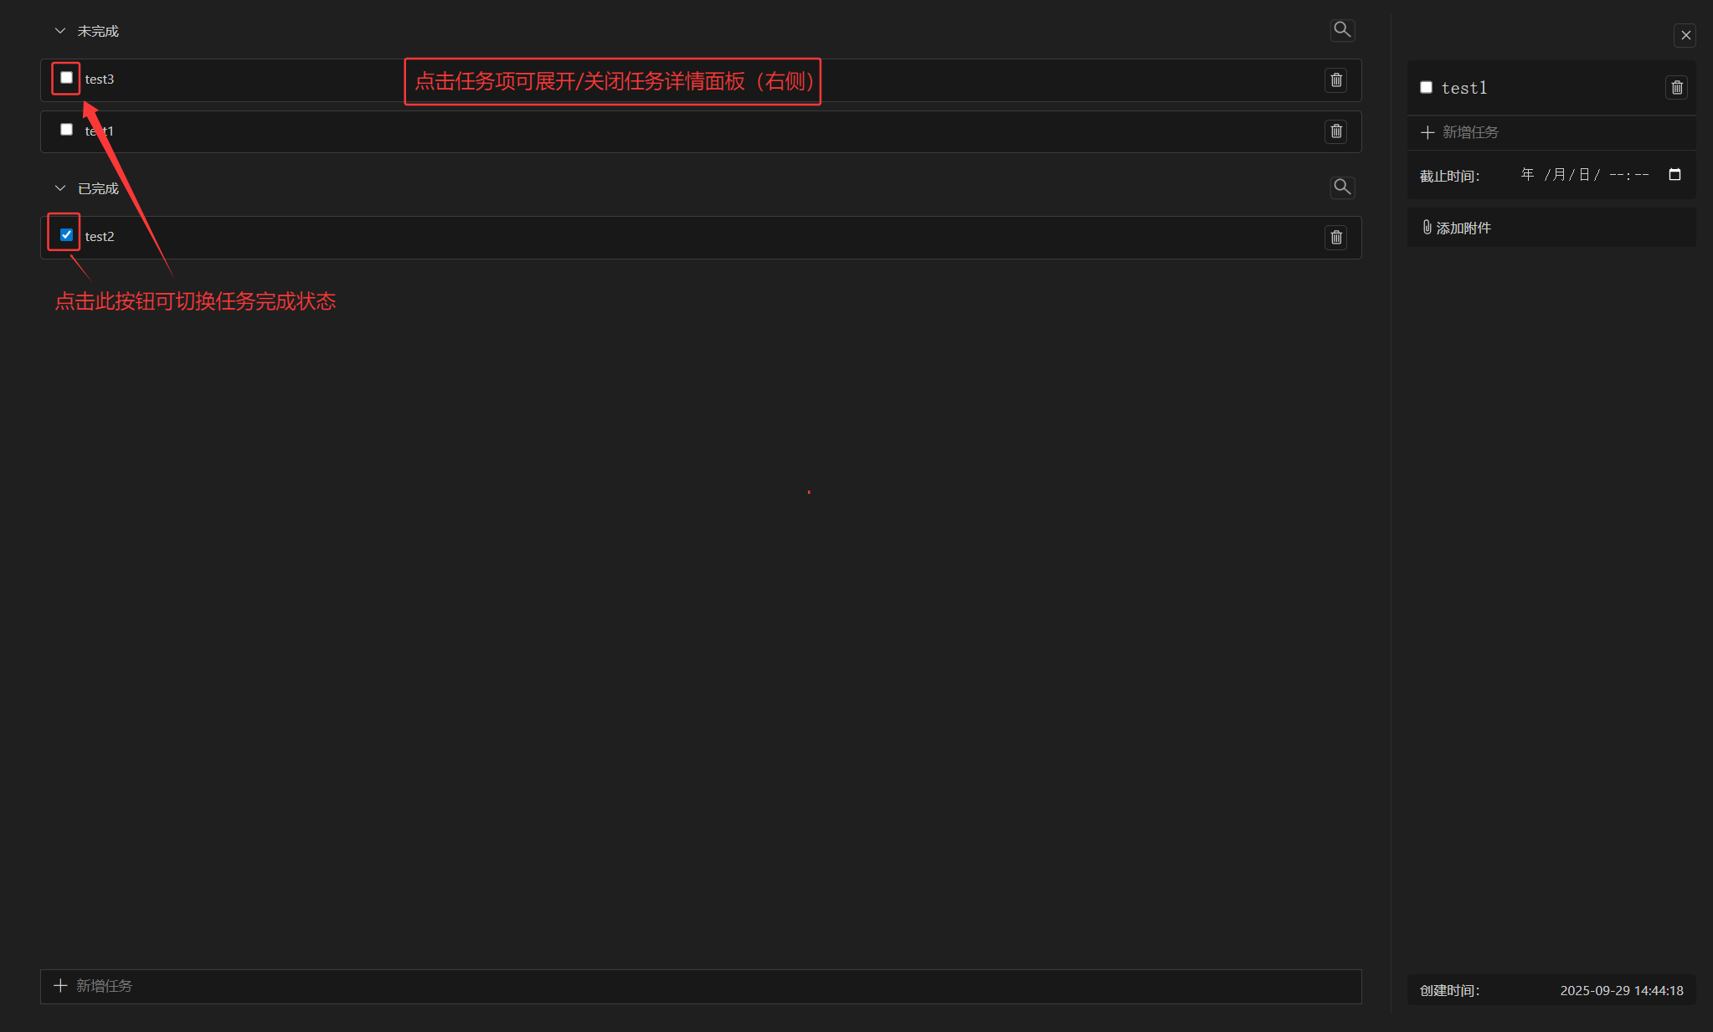Viewport: 1713px width, 1032px height.
Task: Open the calendar picker for 截止时间
Action: pos(1674,174)
